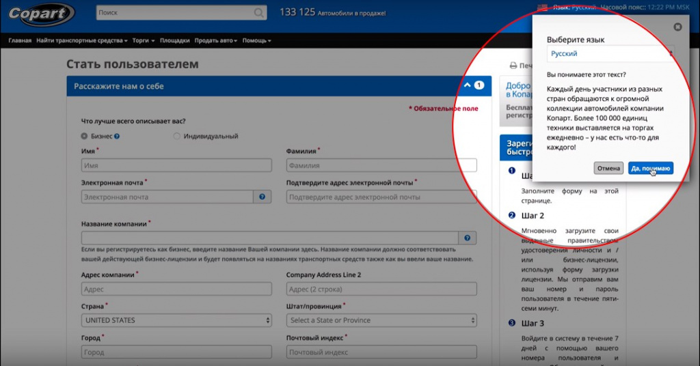
Task: Open the Штат/провинция dropdown
Action: click(x=381, y=320)
